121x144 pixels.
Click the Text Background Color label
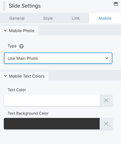(28, 113)
